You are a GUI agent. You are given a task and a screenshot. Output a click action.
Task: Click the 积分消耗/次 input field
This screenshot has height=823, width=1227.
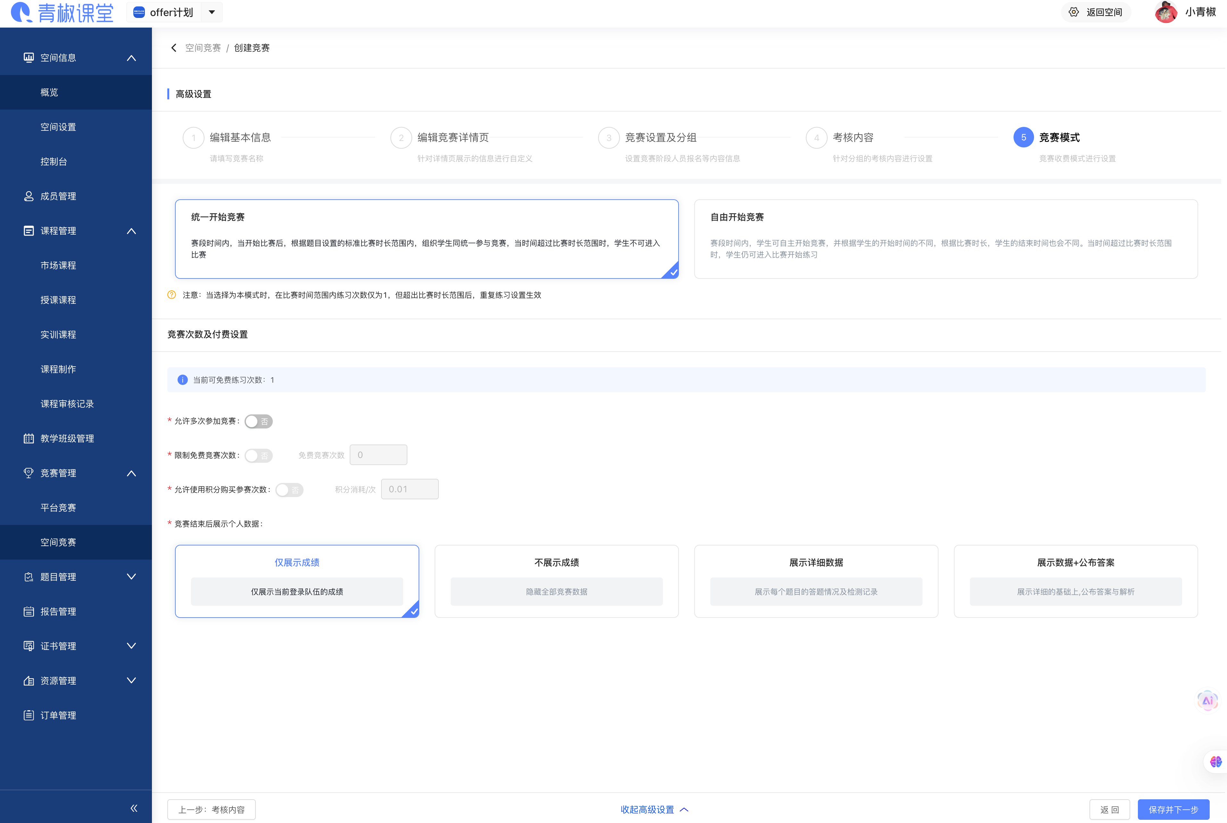point(409,489)
